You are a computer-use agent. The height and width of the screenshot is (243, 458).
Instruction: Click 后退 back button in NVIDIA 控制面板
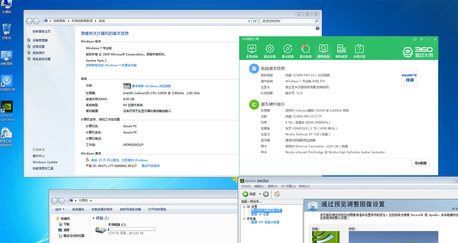tap(249, 194)
